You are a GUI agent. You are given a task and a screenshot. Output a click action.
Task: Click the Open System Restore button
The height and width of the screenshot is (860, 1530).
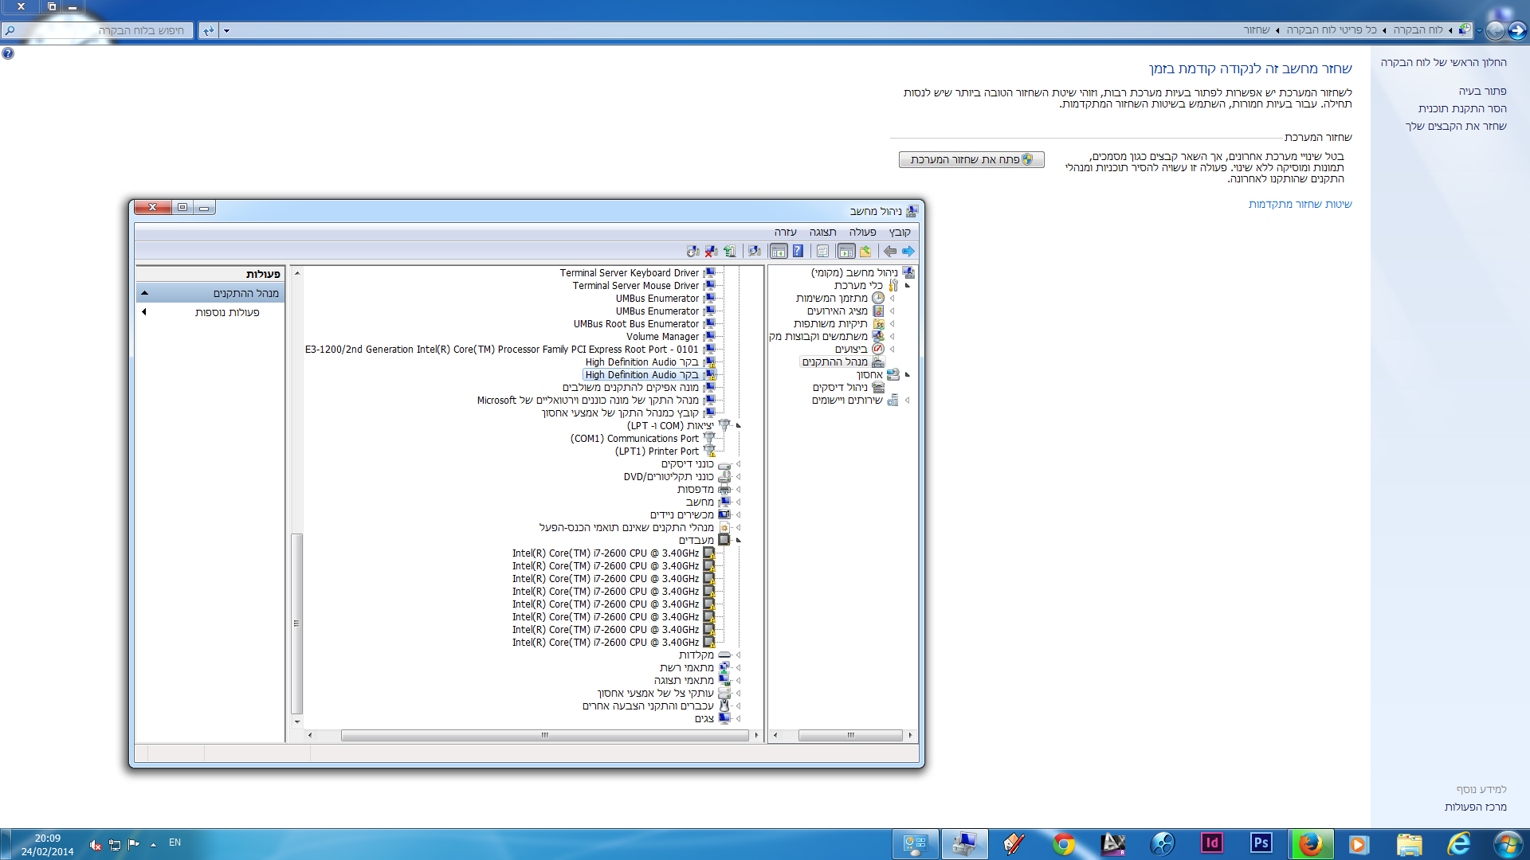point(971,160)
